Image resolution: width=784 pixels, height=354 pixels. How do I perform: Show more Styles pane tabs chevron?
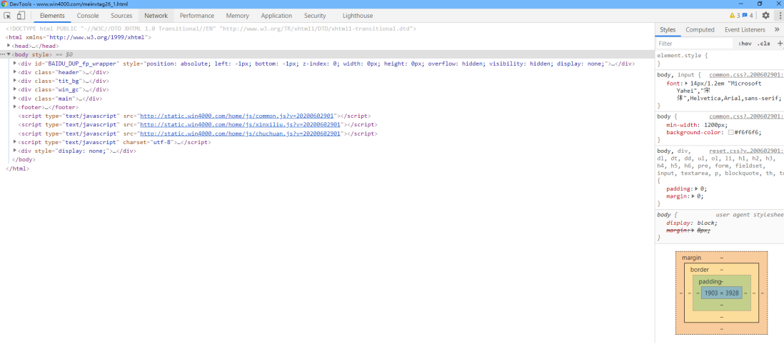tap(777, 30)
